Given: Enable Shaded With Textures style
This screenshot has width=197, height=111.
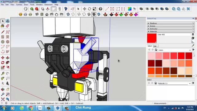Looking at the screenshot, I should pos(94,14).
